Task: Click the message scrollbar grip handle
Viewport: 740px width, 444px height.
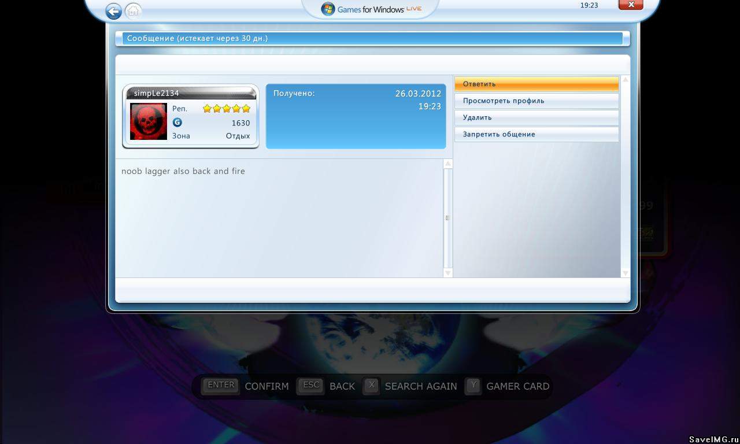Action: click(447, 218)
